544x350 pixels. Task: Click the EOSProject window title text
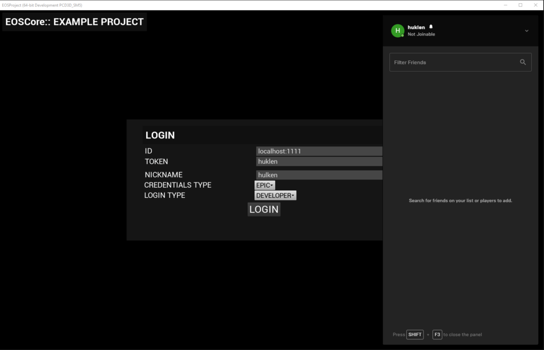pos(42,5)
